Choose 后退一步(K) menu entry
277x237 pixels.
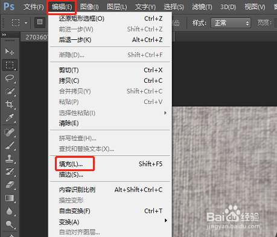click(x=110, y=40)
